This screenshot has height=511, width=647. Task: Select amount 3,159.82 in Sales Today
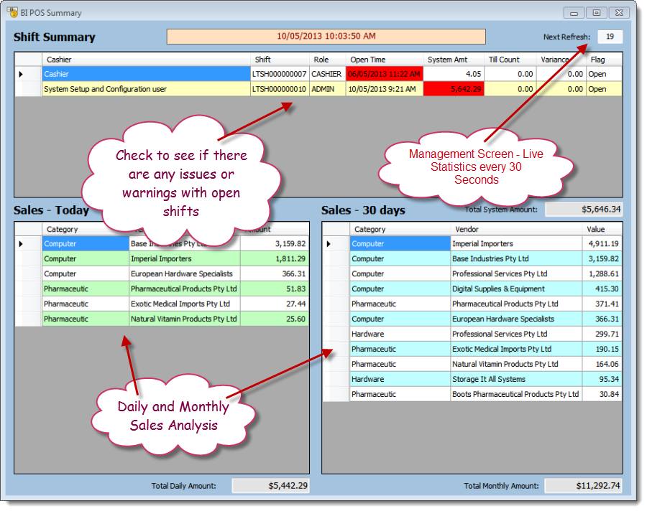point(275,244)
